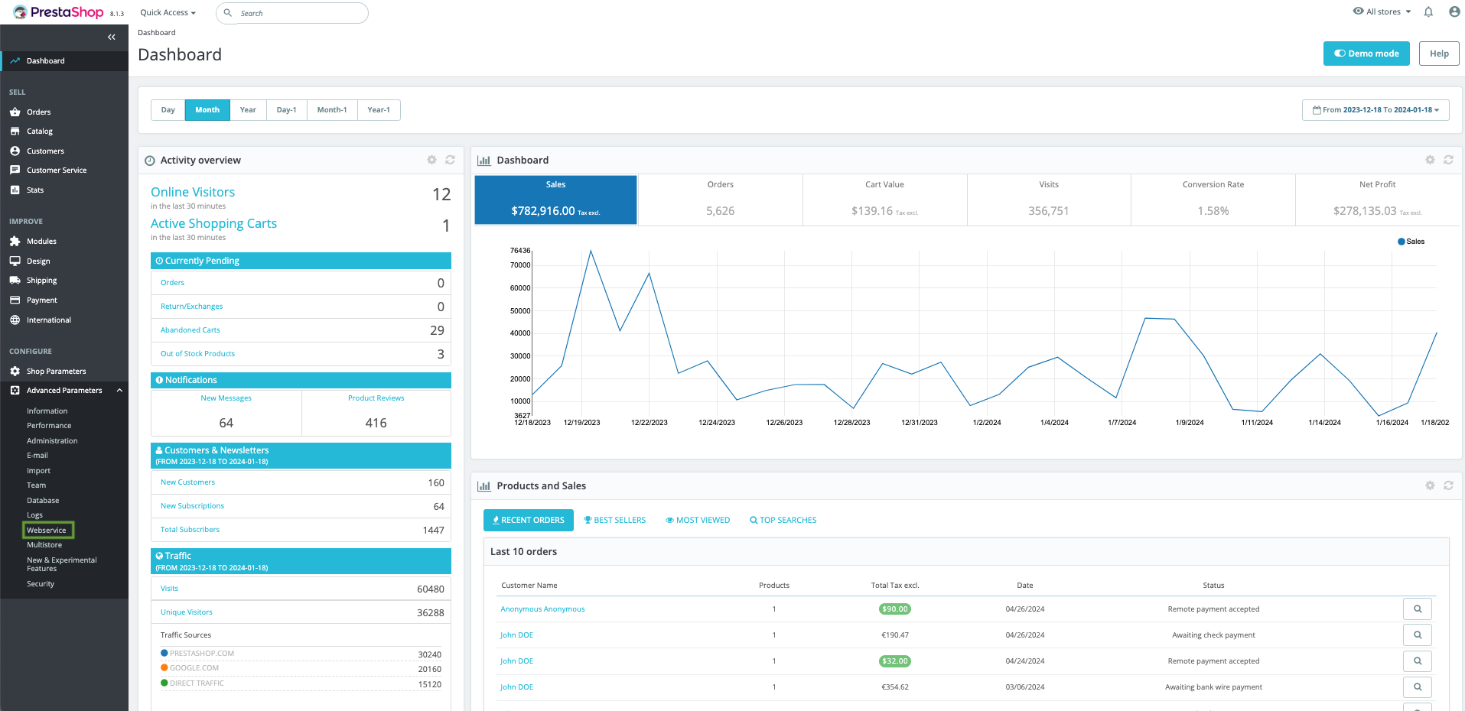Open Dashboard chart panel settings gear
The width and height of the screenshot is (1465, 711).
[x=1430, y=160]
